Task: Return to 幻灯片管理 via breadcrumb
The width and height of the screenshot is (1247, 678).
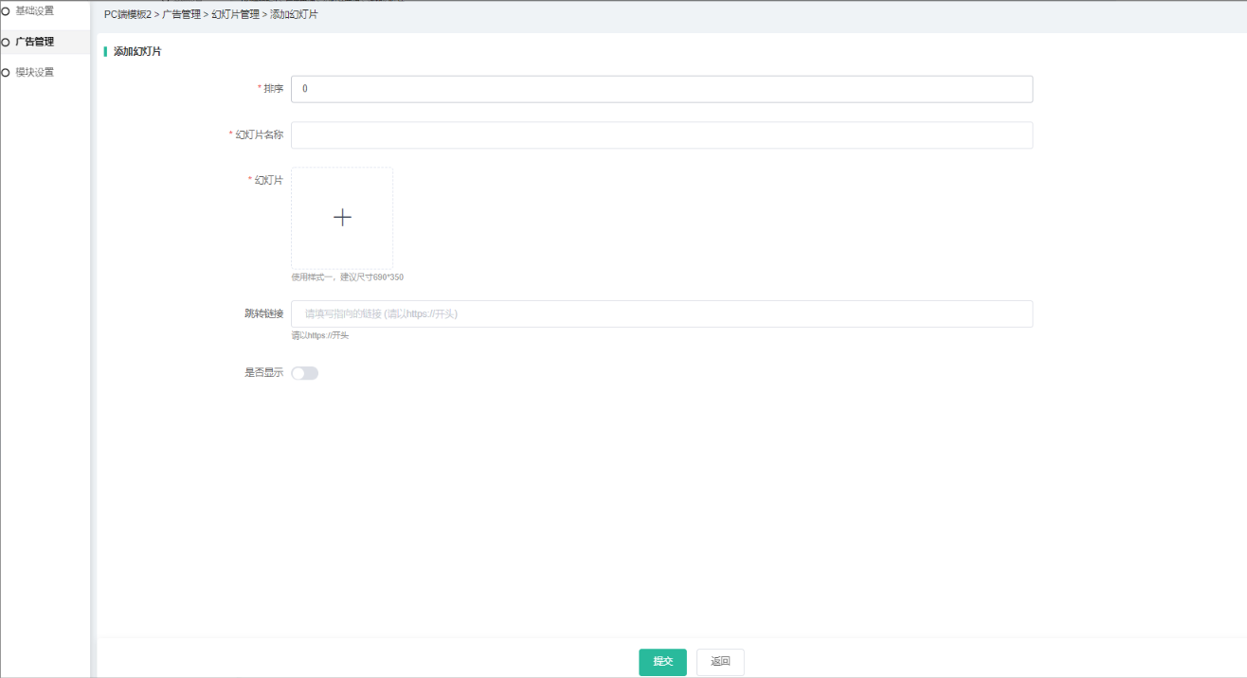Action: click(x=235, y=15)
